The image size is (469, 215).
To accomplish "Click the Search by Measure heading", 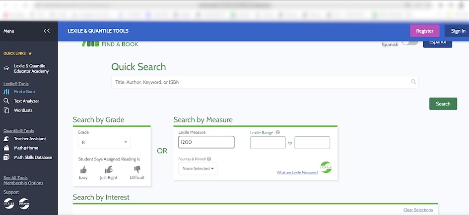I will pyautogui.click(x=203, y=120).
